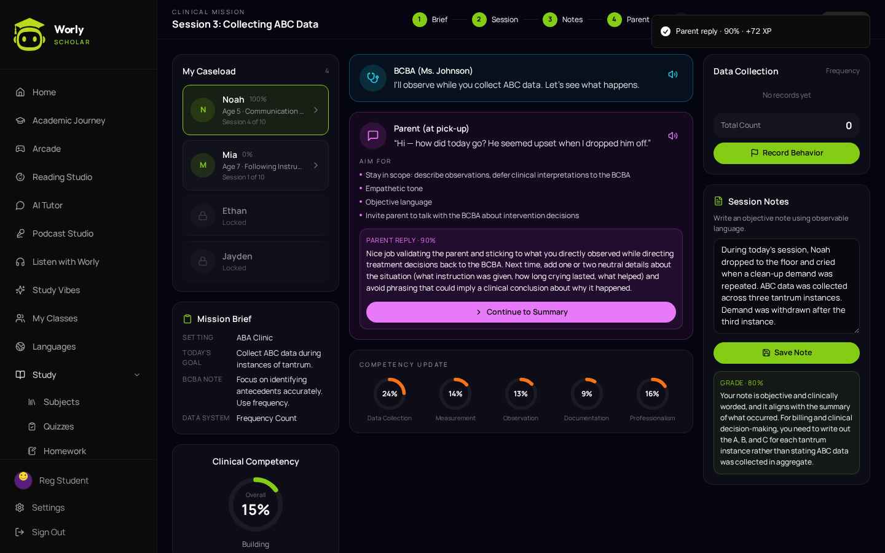Click the Study Vibes sparkle icon
The height and width of the screenshot is (553, 885).
pyautogui.click(x=20, y=290)
